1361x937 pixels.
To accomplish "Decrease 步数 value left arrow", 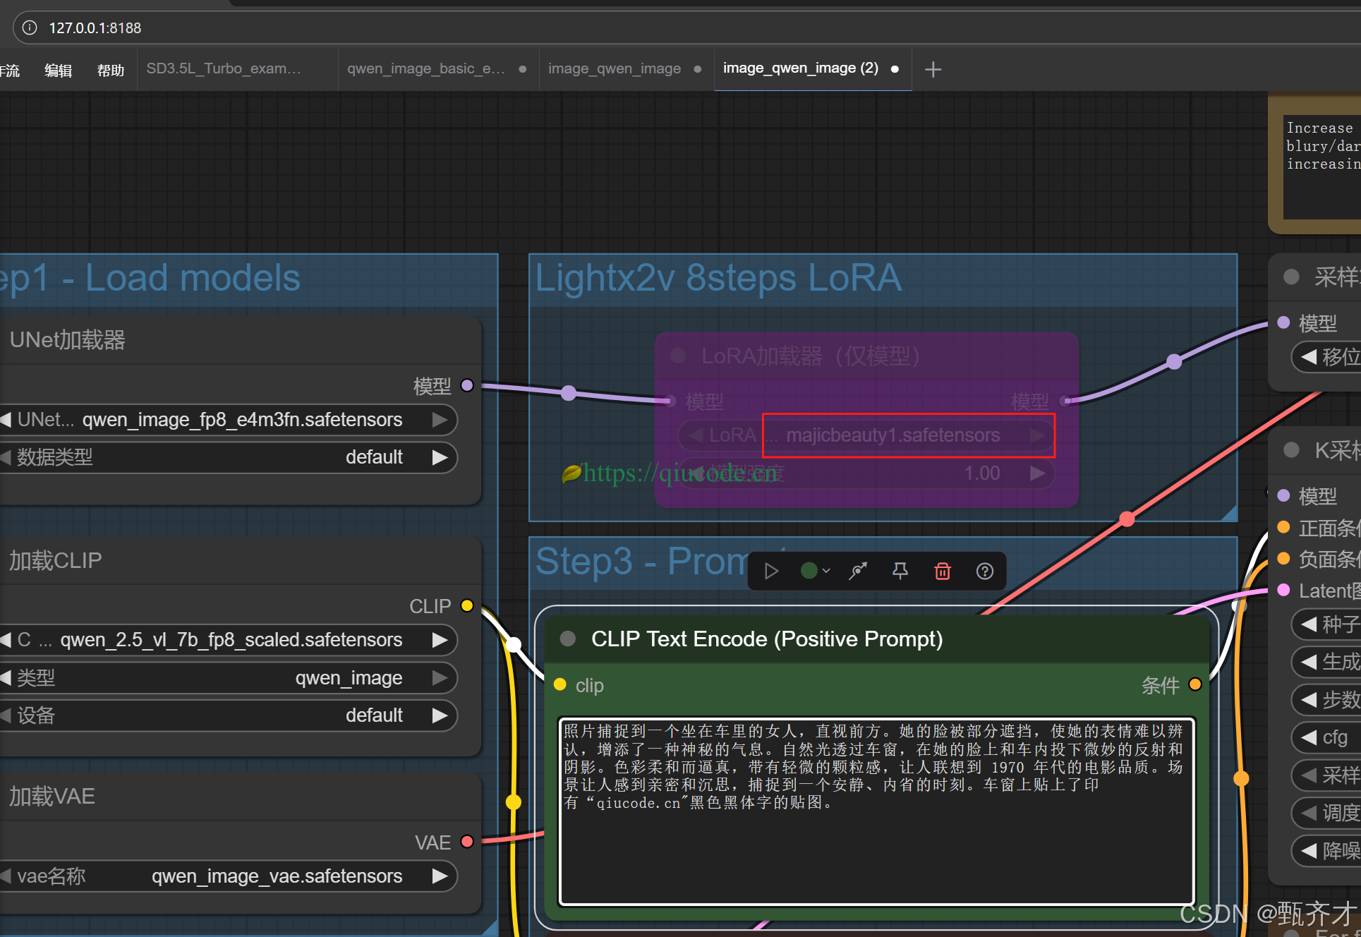I will coord(1309,699).
